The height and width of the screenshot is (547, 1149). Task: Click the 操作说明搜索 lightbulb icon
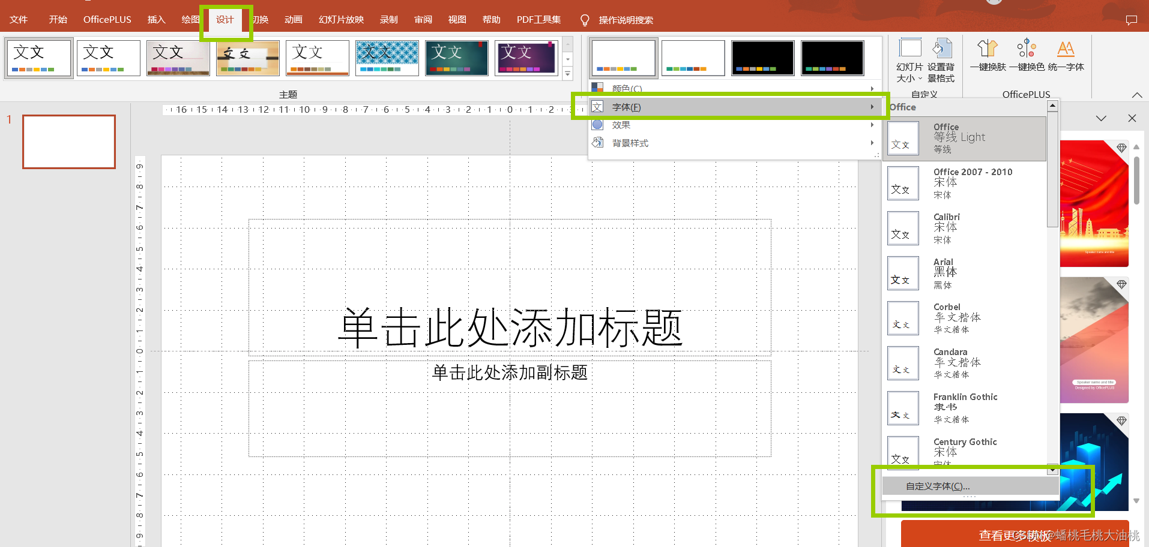584,19
